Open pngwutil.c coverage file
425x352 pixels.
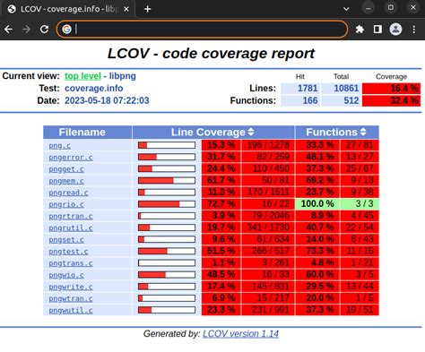coord(71,311)
